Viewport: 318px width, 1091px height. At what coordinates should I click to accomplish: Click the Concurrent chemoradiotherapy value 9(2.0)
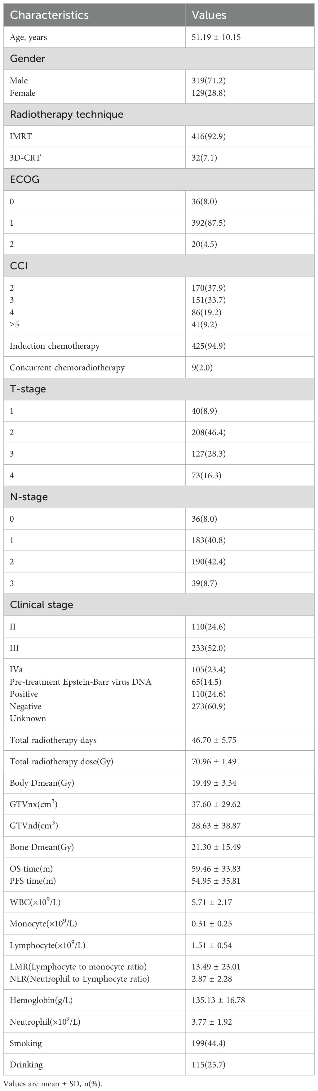pos(202,368)
